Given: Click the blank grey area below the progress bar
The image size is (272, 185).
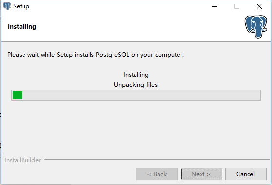Looking at the screenshot, I should click(136, 128).
